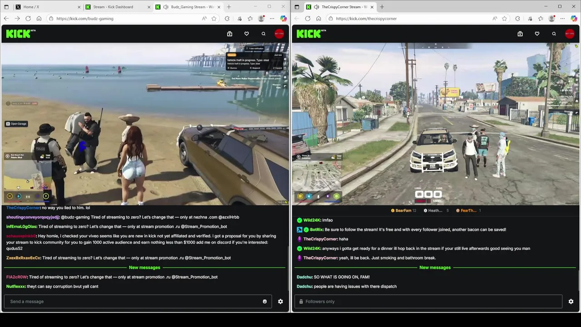The image size is (581, 327).
Task: Open the browse videos icon in left Kick header
Action: click(230, 34)
